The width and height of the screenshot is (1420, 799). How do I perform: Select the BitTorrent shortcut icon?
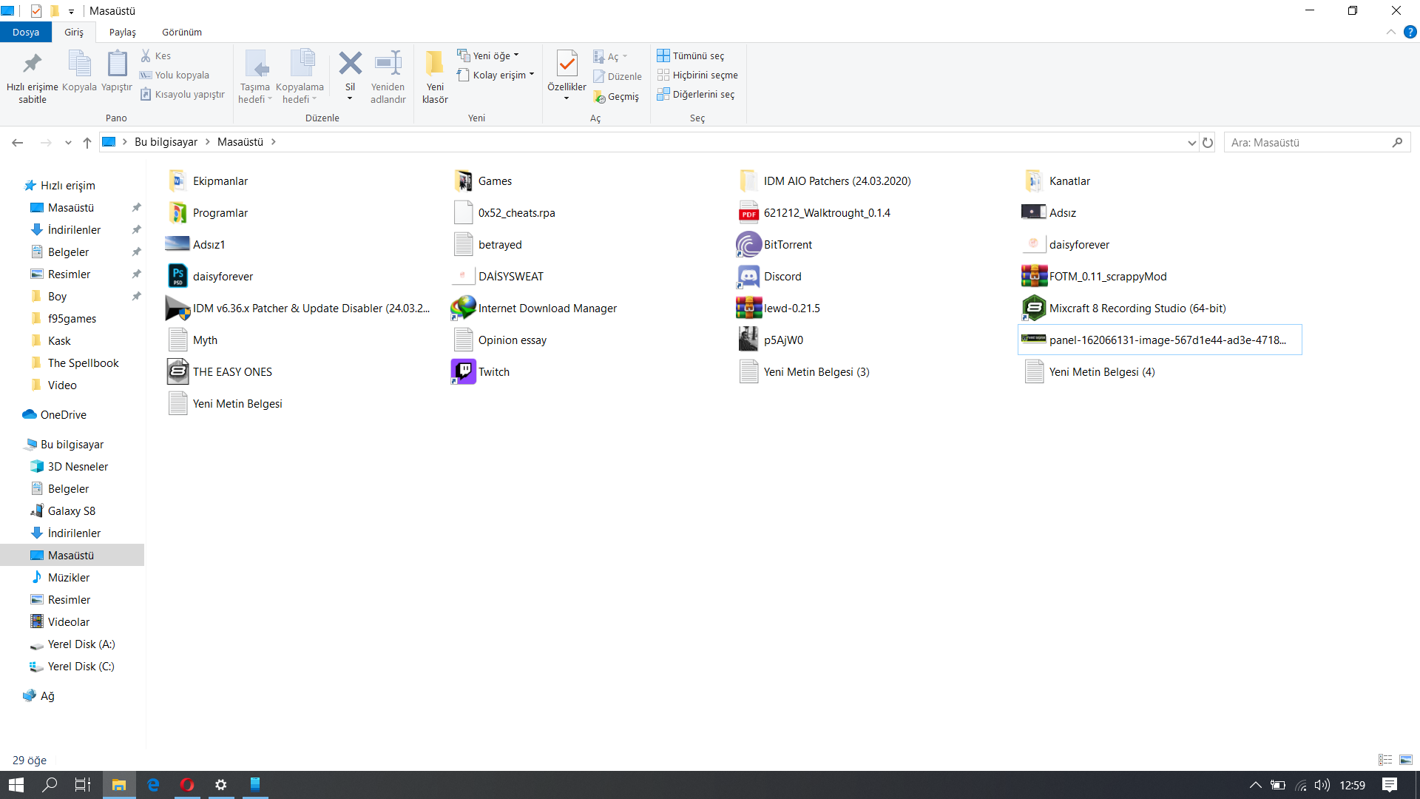(x=748, y=244)
